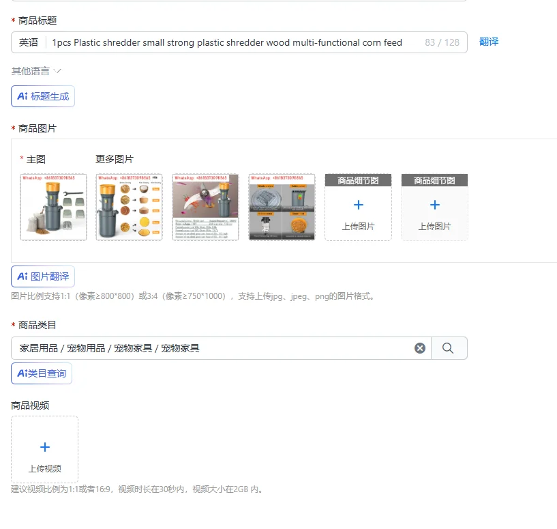
Task: Click the chevron next to 其他语言
Action: tap(57, 71)
